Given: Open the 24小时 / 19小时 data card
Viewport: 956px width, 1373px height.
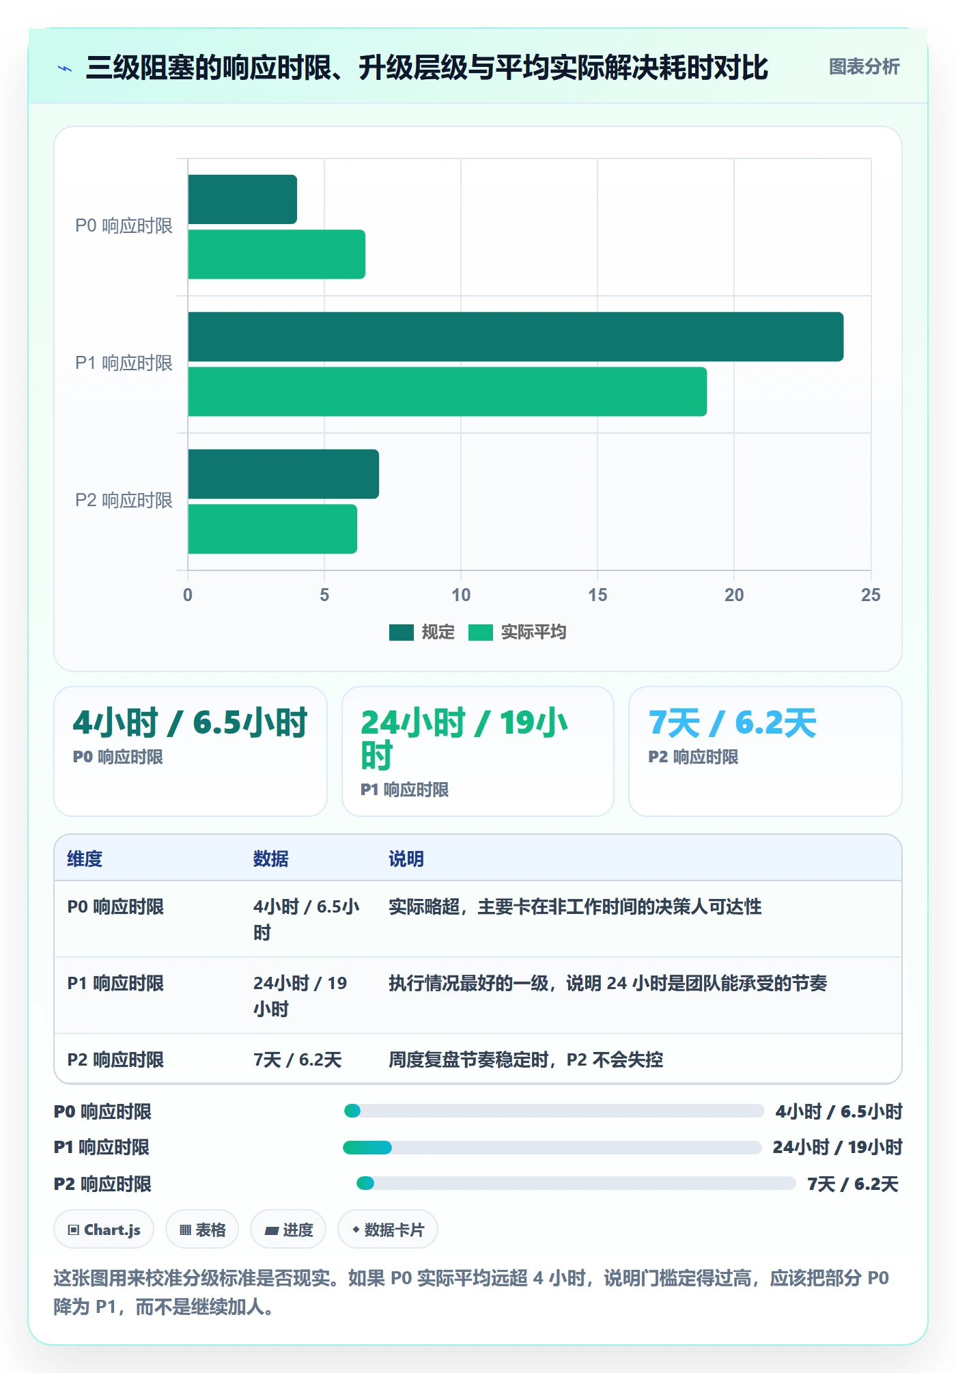Looking at the screenshot, I should tap(478, 751).
